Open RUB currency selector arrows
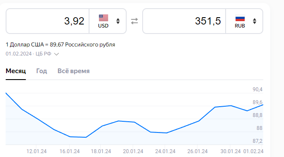This screenshot has height=157, width=284. tap(255, 21)
